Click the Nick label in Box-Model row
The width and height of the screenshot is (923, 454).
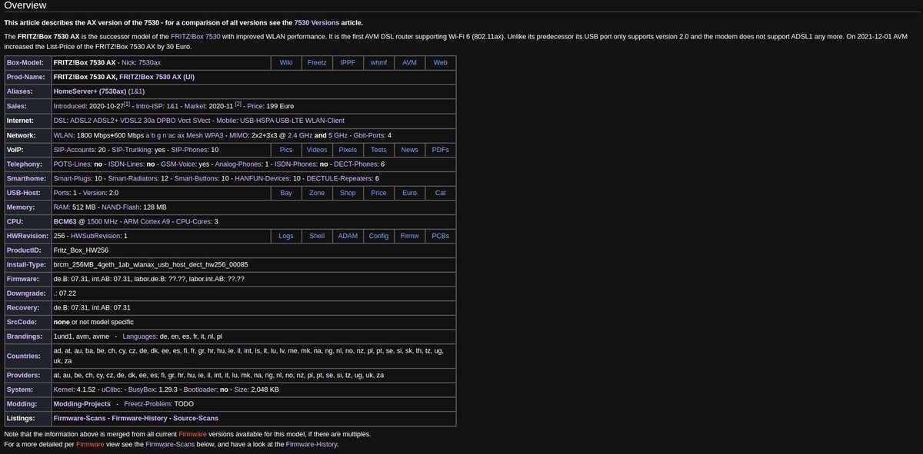(128, 62)
